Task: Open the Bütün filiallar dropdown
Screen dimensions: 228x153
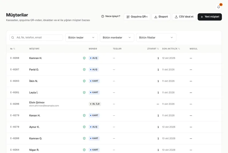Action: click(x=156, y=38)
